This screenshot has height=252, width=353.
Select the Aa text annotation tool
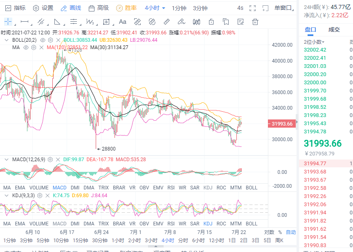[122, 22]
